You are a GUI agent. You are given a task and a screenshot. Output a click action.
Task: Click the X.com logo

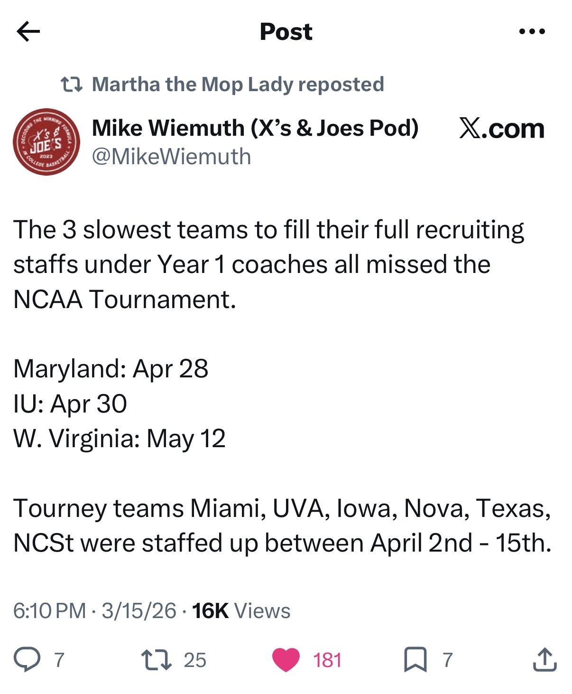tap(501, 129)
